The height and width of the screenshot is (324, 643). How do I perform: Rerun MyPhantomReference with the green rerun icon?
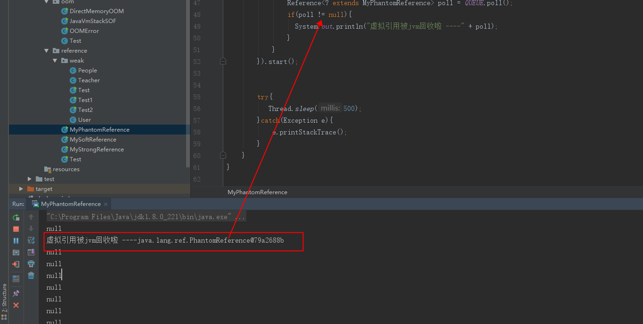pos(16,217)
